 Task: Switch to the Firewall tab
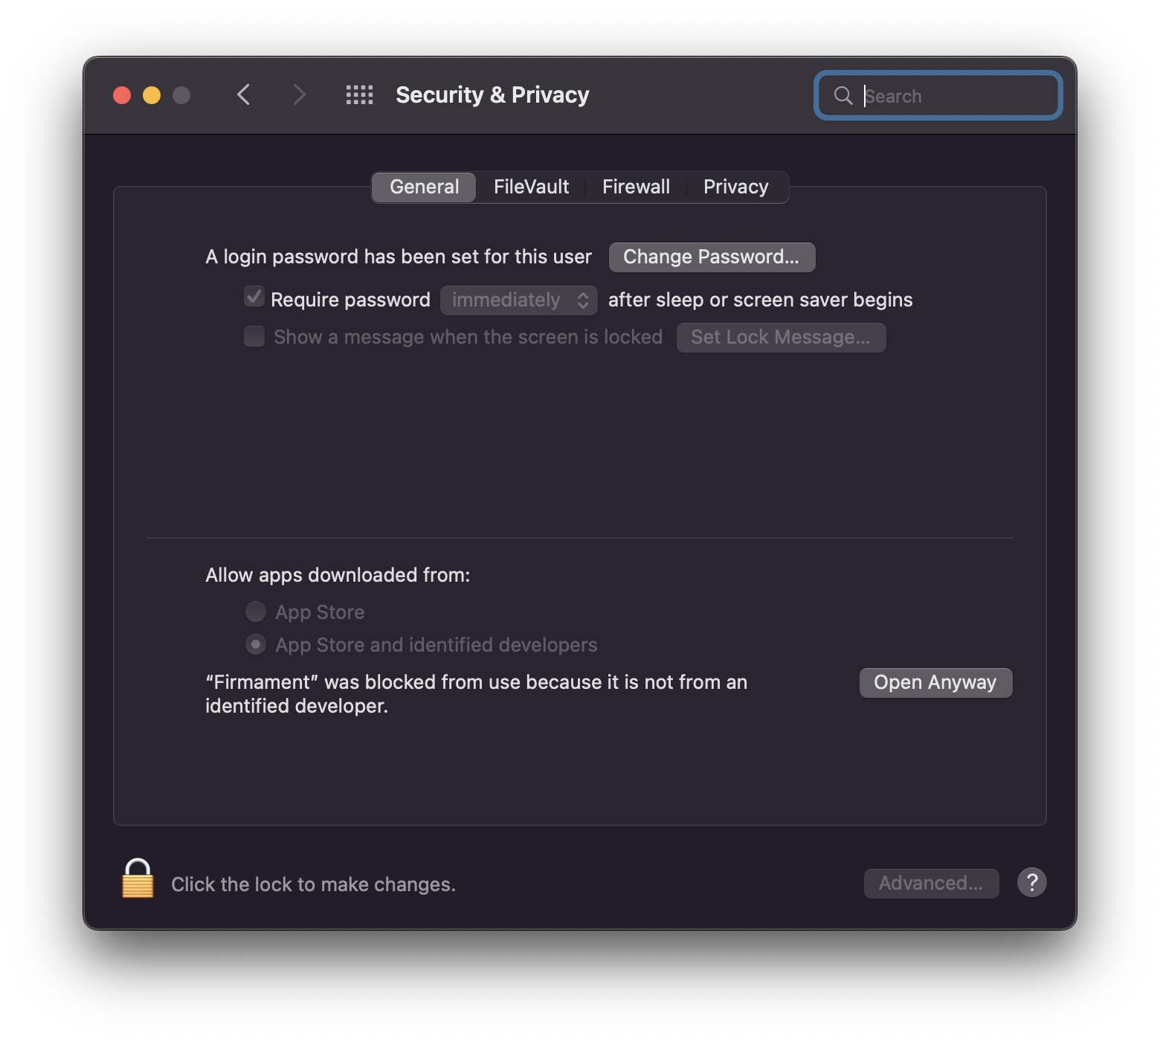[636, 187]
